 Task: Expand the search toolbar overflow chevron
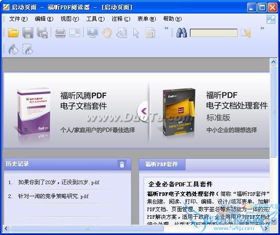point(262,28)
